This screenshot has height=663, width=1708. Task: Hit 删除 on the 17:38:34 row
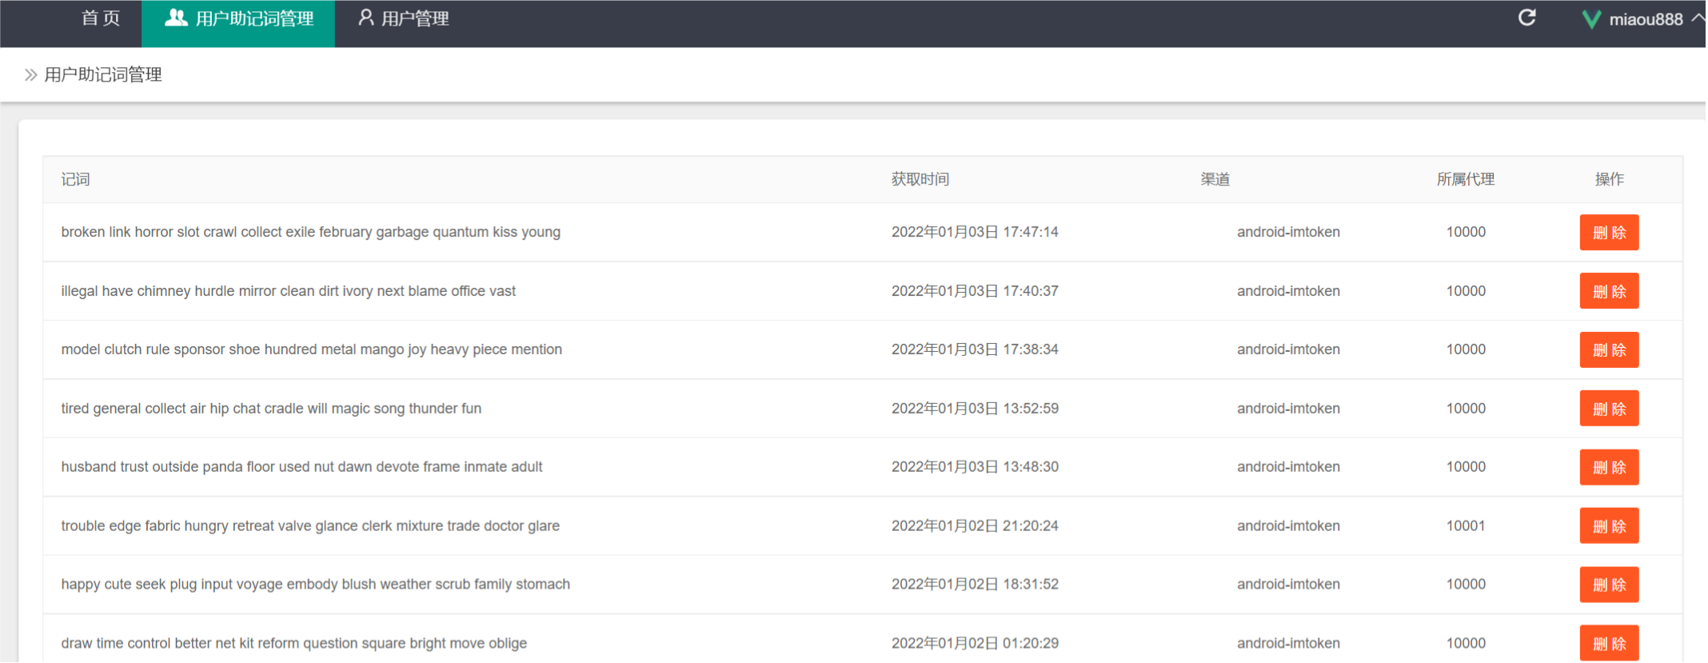(x=1608, y=349)
